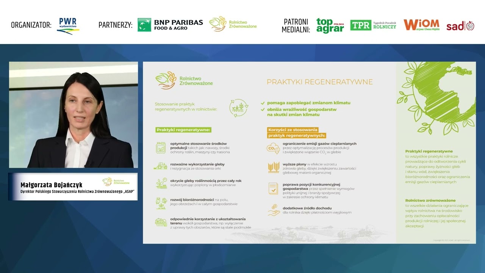Click the BNP Paribas Food & Agro logo
The image size is (485, 273).
pyautogui.click(x=170, y=25)
